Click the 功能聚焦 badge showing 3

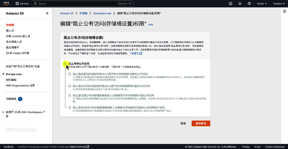pos(20,99)
